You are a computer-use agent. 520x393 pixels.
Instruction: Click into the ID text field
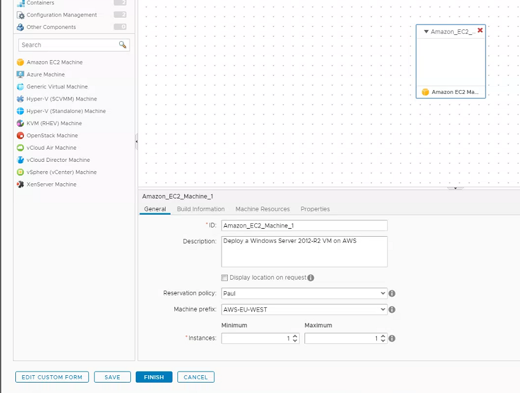tap(304, 226)
